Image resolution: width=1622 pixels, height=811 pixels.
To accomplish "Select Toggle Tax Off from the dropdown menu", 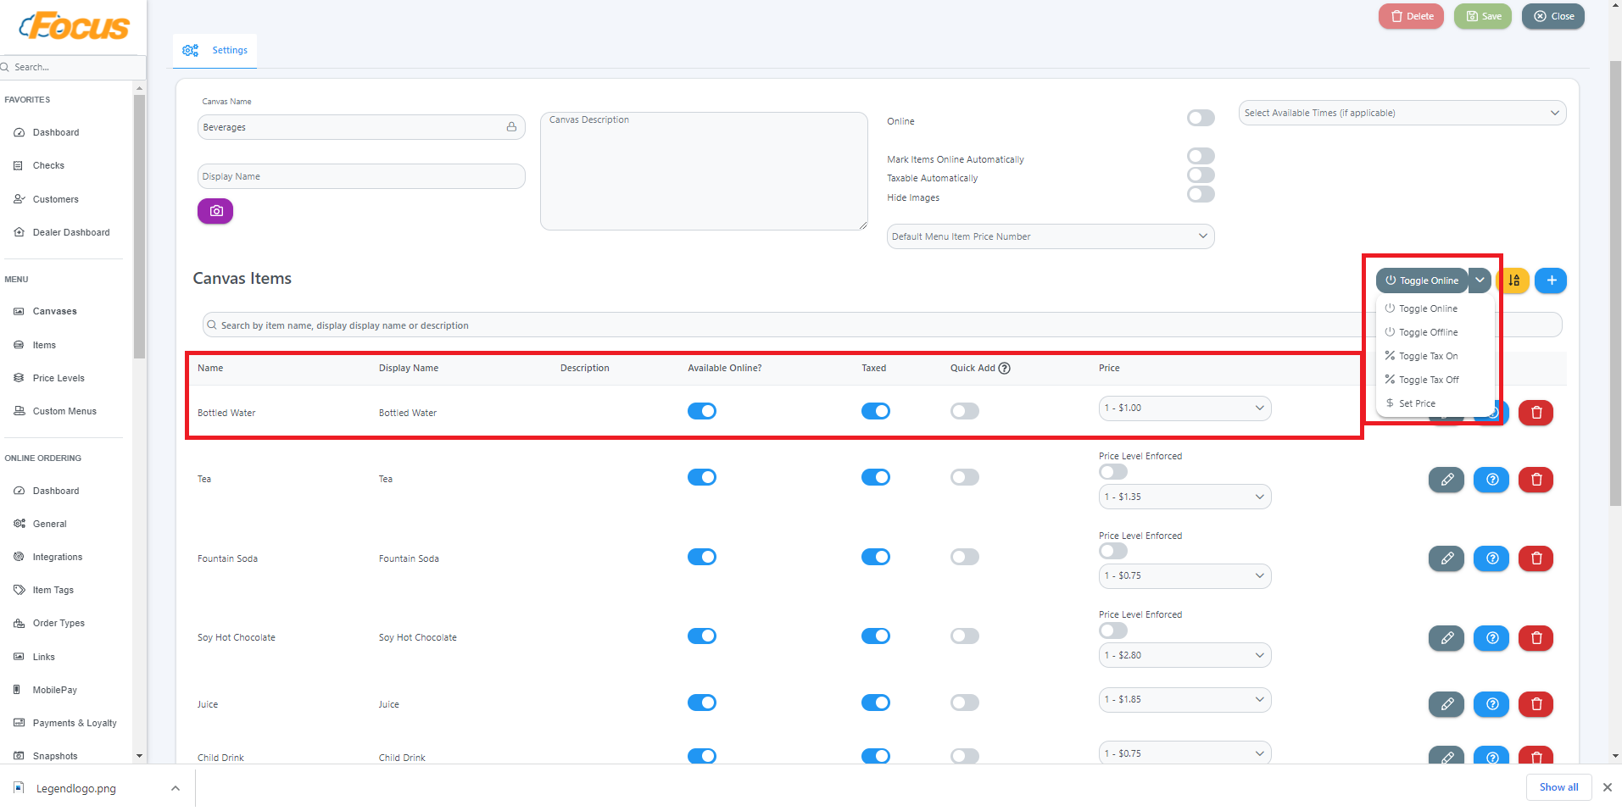I will pos(1428,379).
